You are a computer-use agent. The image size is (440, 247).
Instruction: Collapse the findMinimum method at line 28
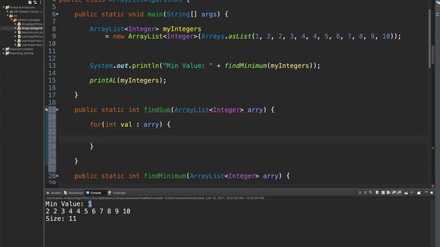[x=57, y=176]
